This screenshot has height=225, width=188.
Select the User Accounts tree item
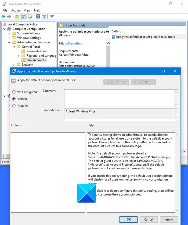pos(36,60)
